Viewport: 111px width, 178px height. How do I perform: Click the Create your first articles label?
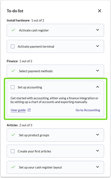click(x=34, y=151)
